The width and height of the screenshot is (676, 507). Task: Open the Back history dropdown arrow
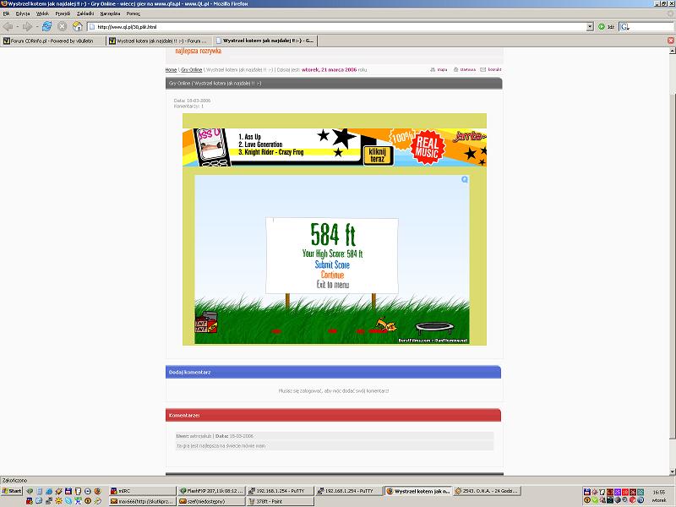[x=17, y=27]
